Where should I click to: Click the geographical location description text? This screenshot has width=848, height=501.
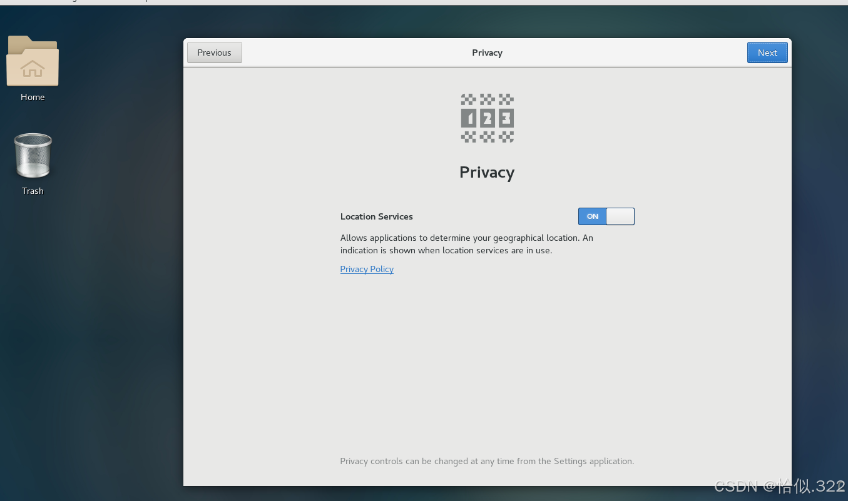(466, 244)
